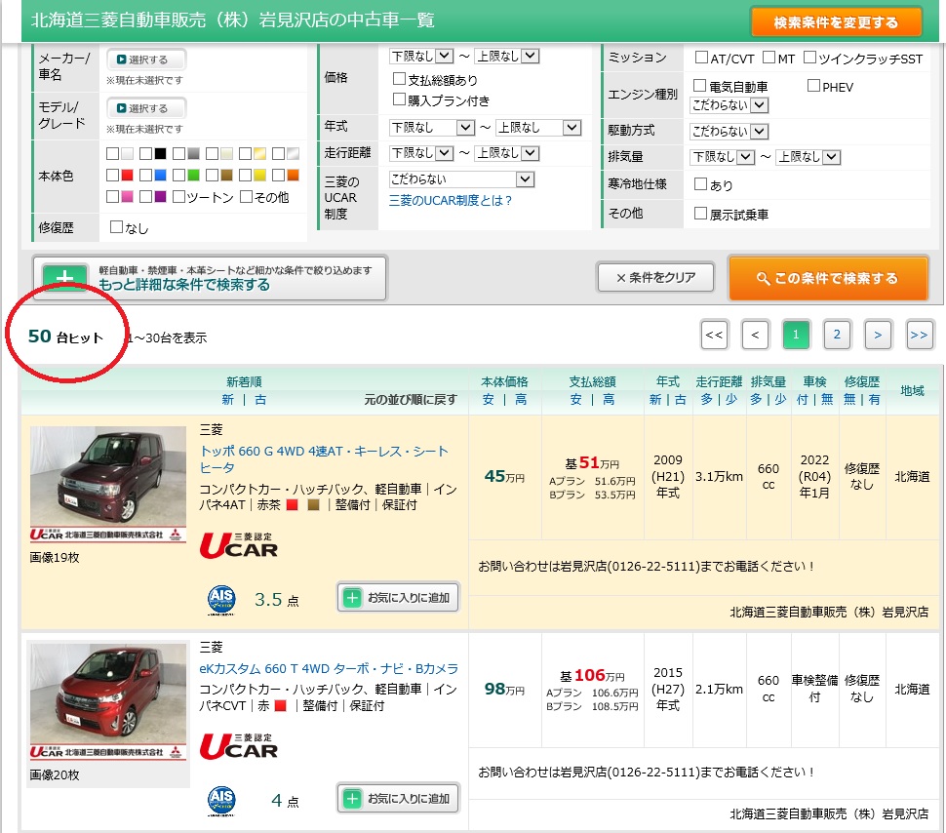Sort 修復歴 by 無
The width and height of the screenshot is (946, 833).
(x=849, y=400)
